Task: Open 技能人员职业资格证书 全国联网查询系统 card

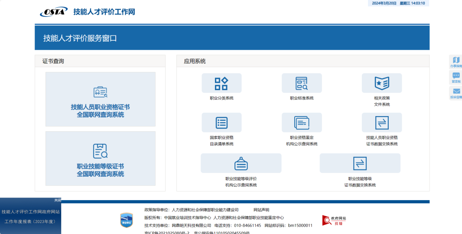Action: [x=101, y=99]
